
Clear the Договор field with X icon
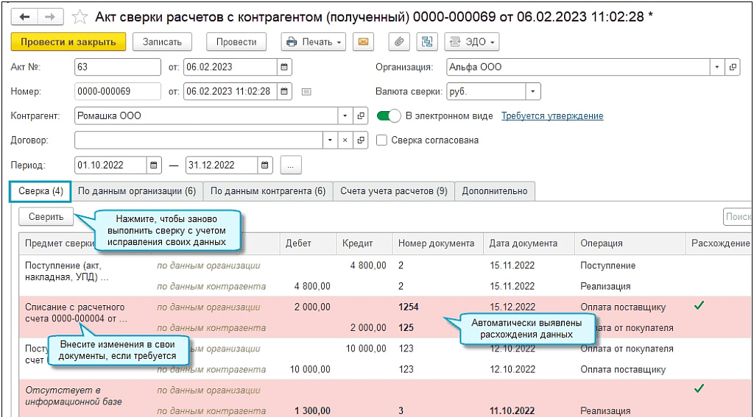[345, 140]
